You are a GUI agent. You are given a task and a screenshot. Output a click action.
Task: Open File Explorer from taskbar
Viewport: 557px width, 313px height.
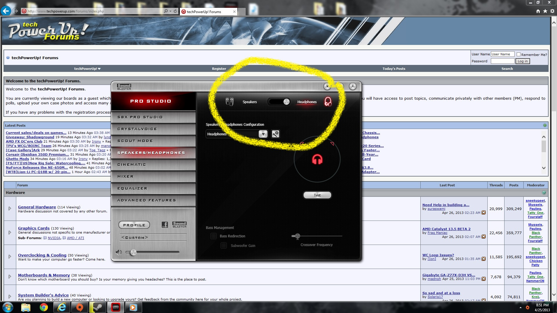coord(26,307)
